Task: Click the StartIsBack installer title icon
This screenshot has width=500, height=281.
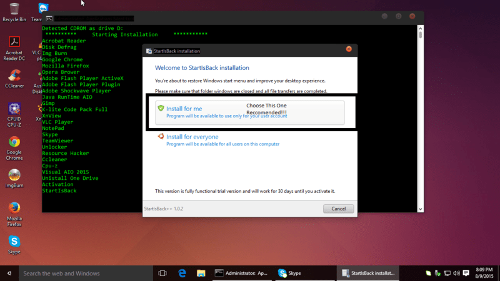Action: [x=149, y=51]
